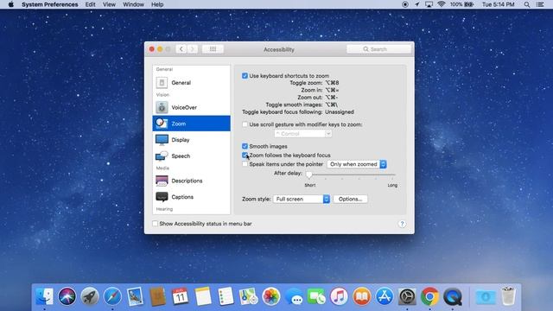This screenshot has height=311, width=553.
Task: Select VoiceOver in the sidebar
Action: [191, 107]
